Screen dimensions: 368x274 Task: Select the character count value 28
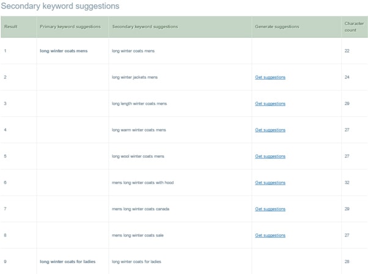(x=347, y=262)
